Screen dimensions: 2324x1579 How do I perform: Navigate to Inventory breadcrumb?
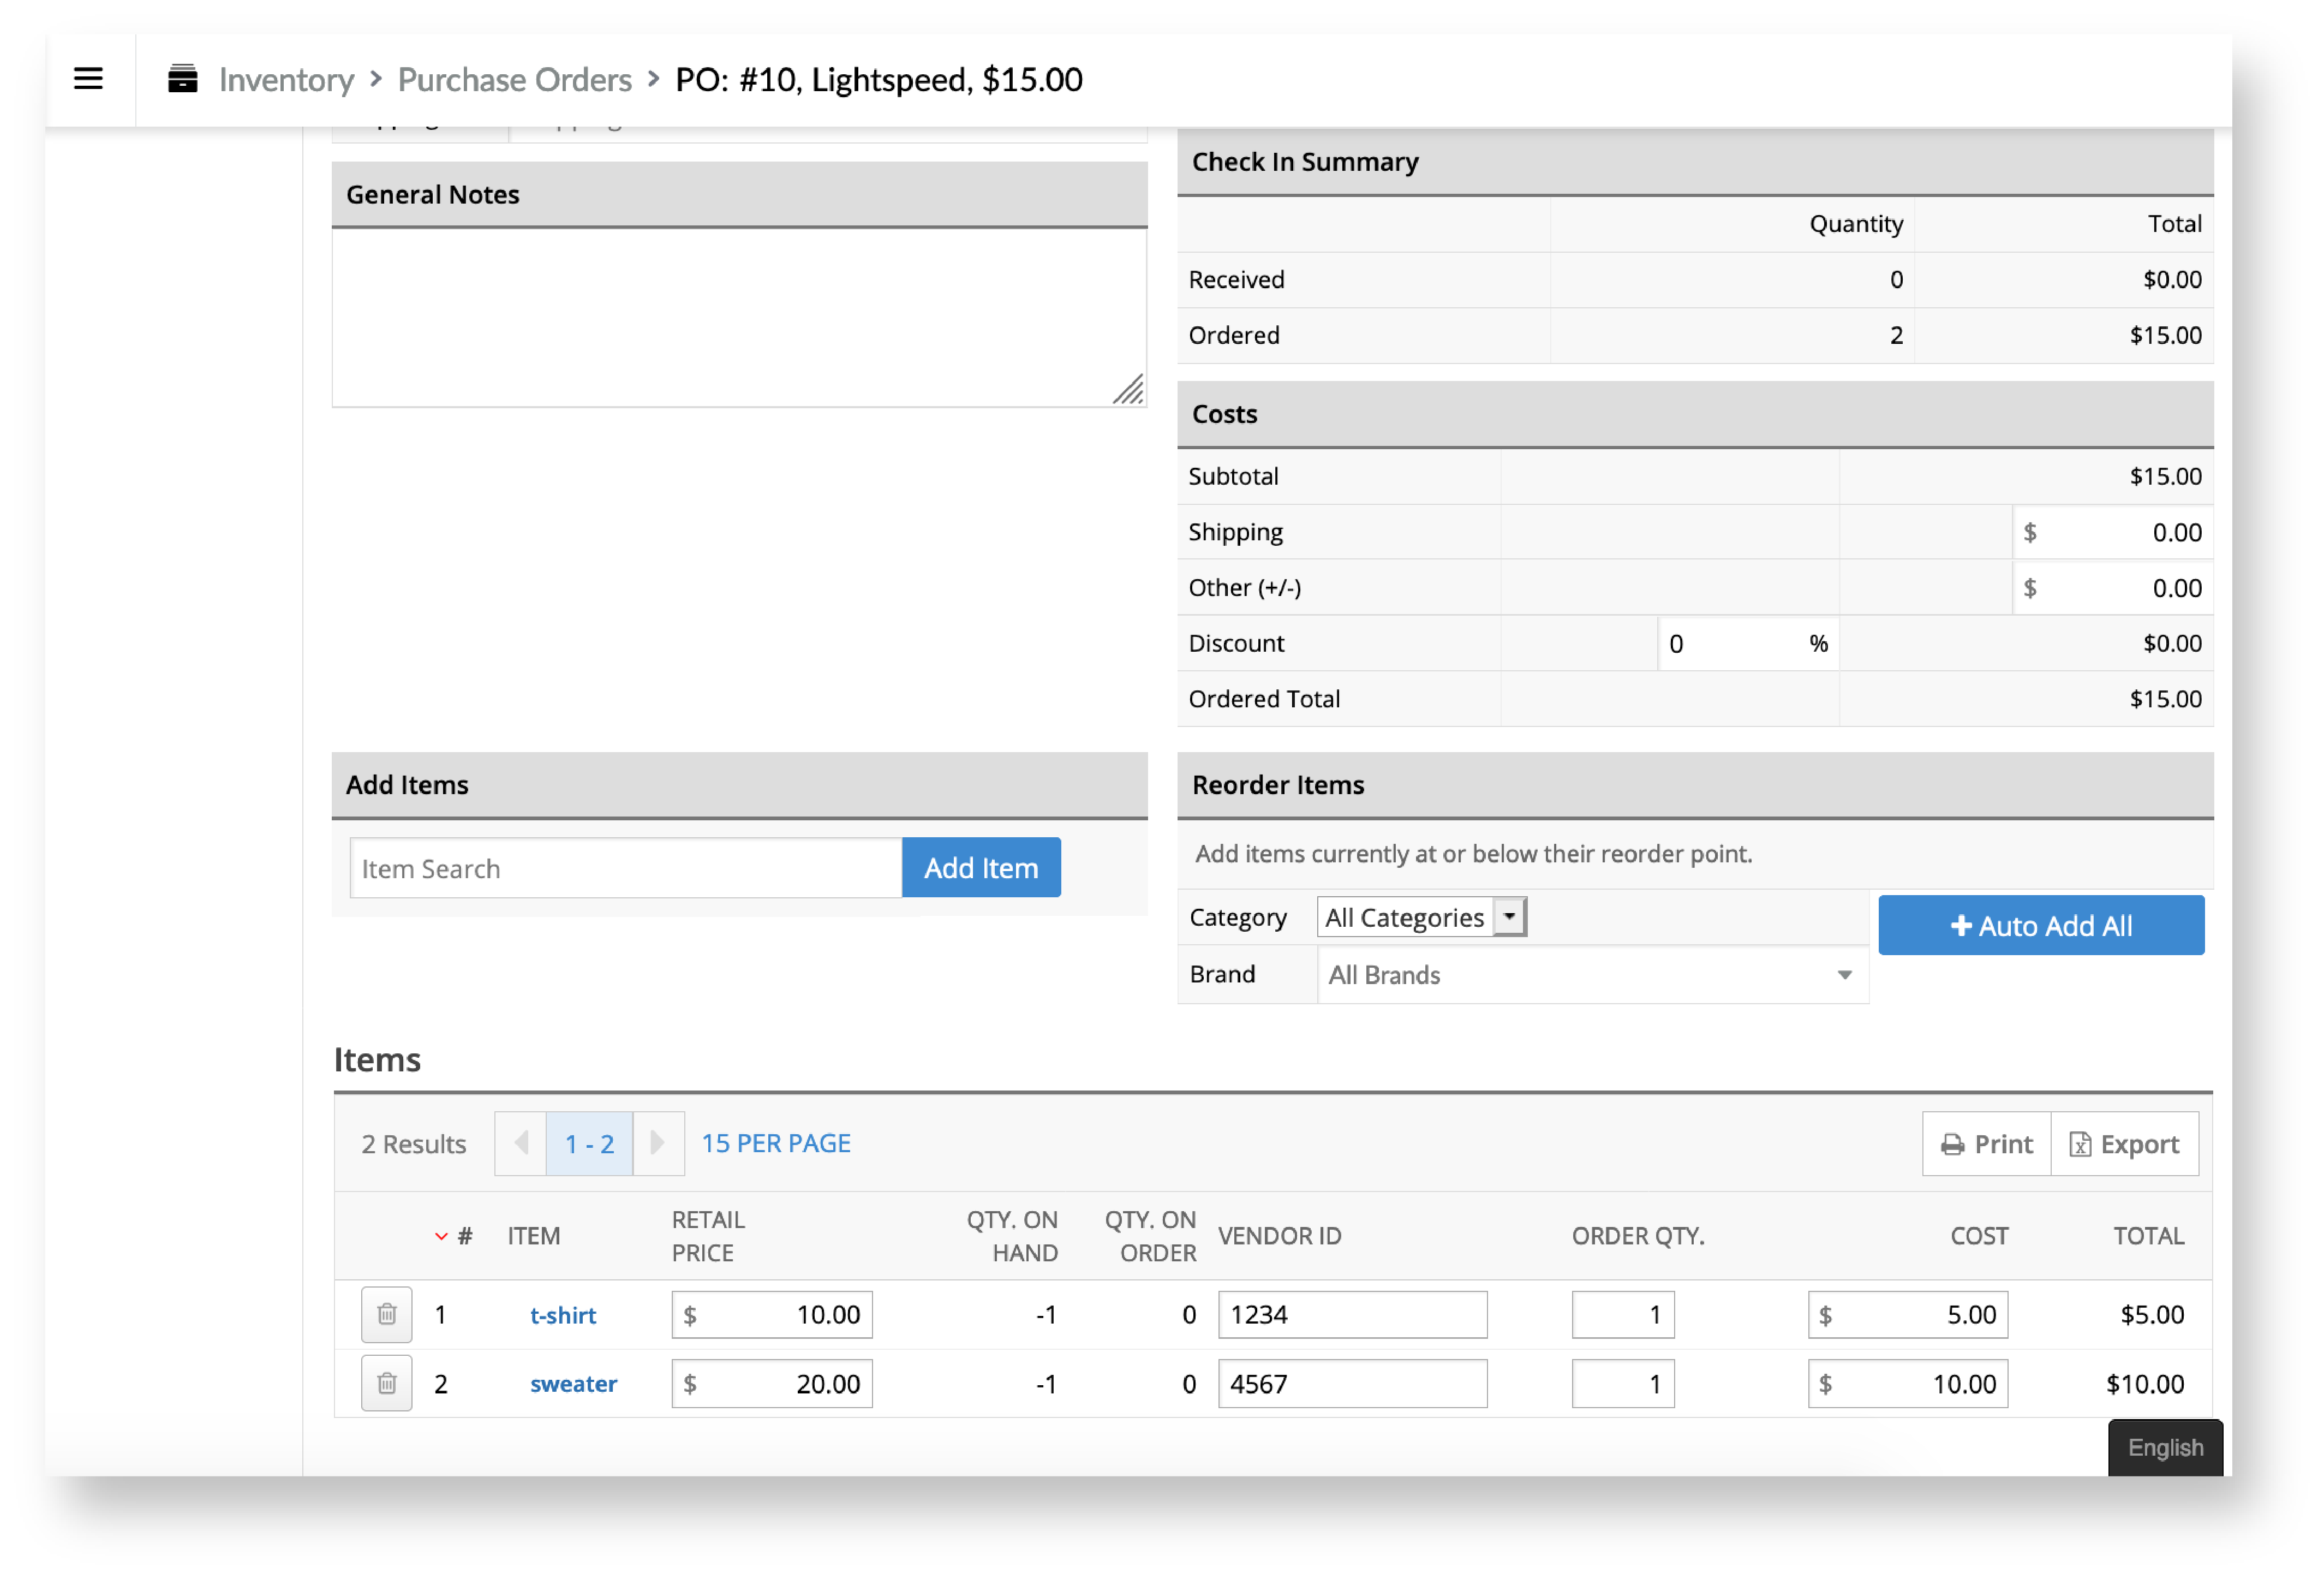click(286, 79)
